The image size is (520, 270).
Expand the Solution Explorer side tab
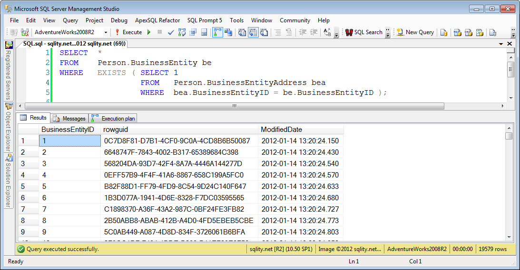pos(8,181)
